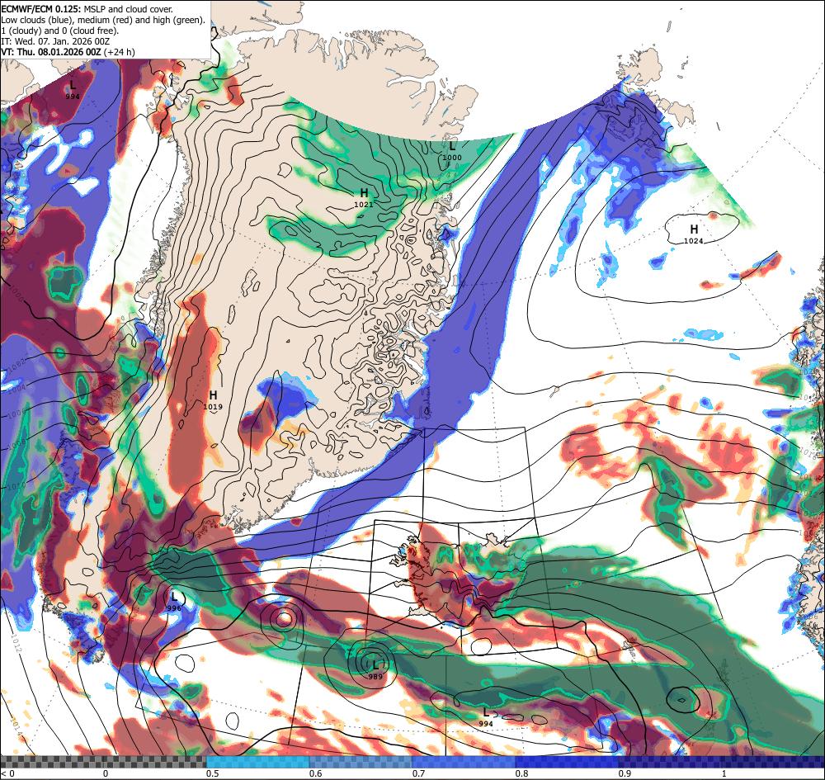Viewport: 825px width, 780px height.
Task: Click the light blue 0.5–0.6 color bar segment
Action: 257,762
